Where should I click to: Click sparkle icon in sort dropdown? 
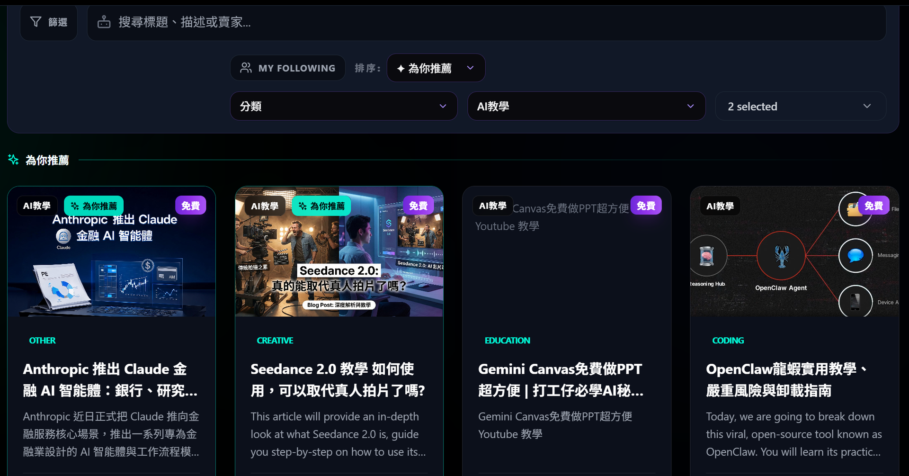(401, 68)
